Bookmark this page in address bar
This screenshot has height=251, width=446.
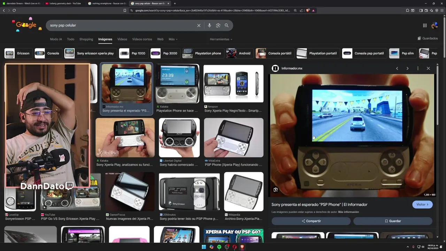tap(125, 10)
